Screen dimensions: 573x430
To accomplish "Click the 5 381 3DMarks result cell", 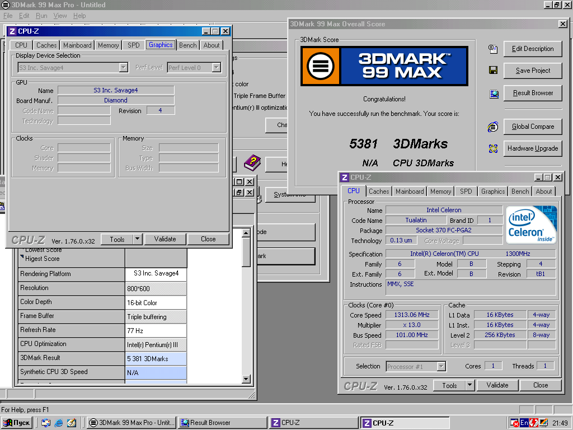I will 156,359.
